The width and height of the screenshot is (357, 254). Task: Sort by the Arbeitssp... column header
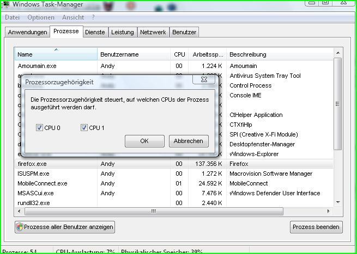208,54
